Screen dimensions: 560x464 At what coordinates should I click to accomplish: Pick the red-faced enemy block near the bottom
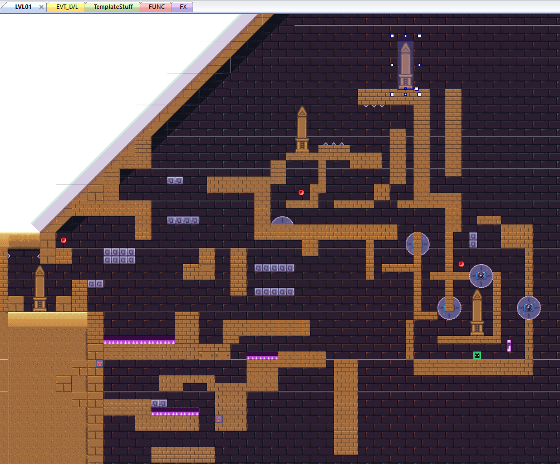point(219,419)
